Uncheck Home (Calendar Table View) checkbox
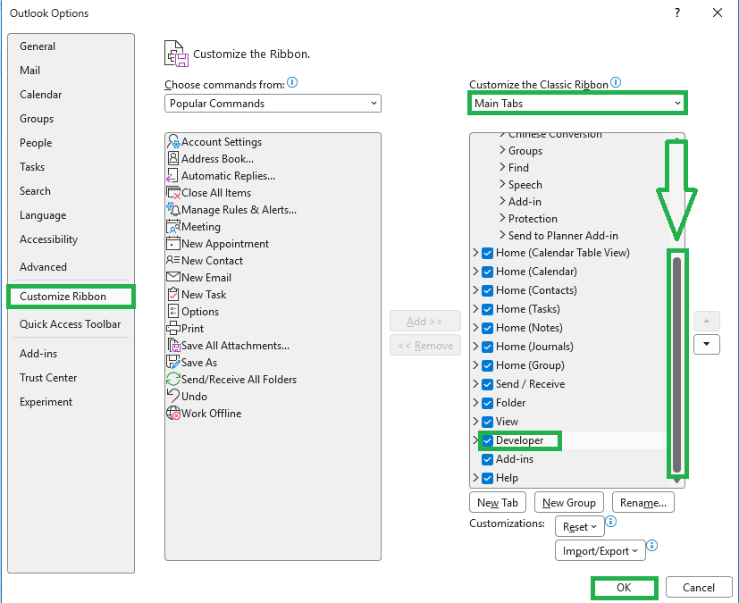739x603 pixels. 488,253
